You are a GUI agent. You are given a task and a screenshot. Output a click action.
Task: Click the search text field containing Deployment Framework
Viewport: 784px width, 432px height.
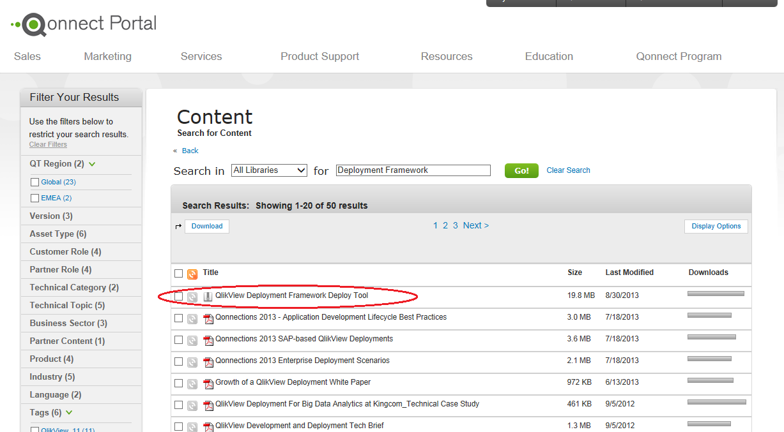413,170
